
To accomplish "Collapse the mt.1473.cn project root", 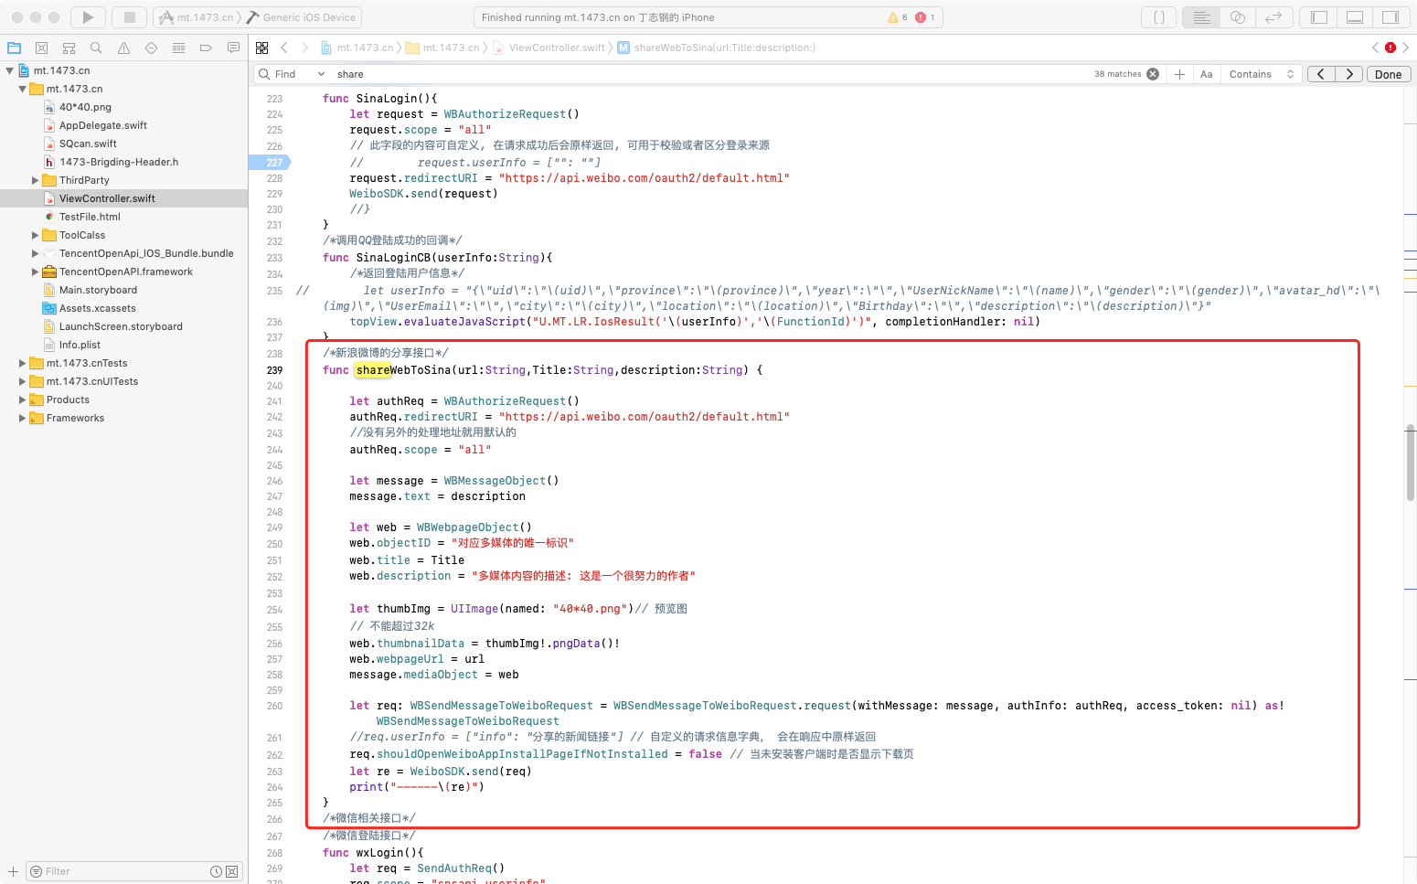I will (10, 70).
